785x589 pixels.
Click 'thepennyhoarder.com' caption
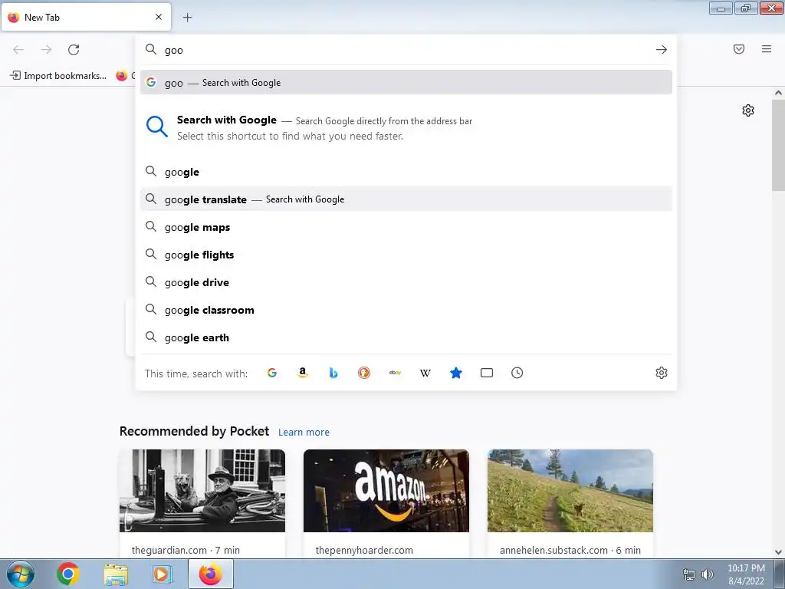coord(364,550)
